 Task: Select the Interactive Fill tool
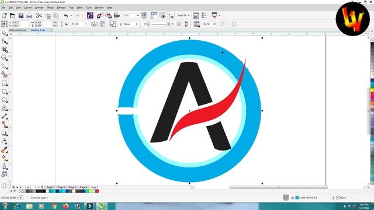point(4,158)
